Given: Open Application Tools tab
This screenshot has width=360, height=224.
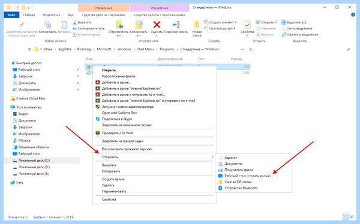Looking at the screenshot, I should (160, 15).
